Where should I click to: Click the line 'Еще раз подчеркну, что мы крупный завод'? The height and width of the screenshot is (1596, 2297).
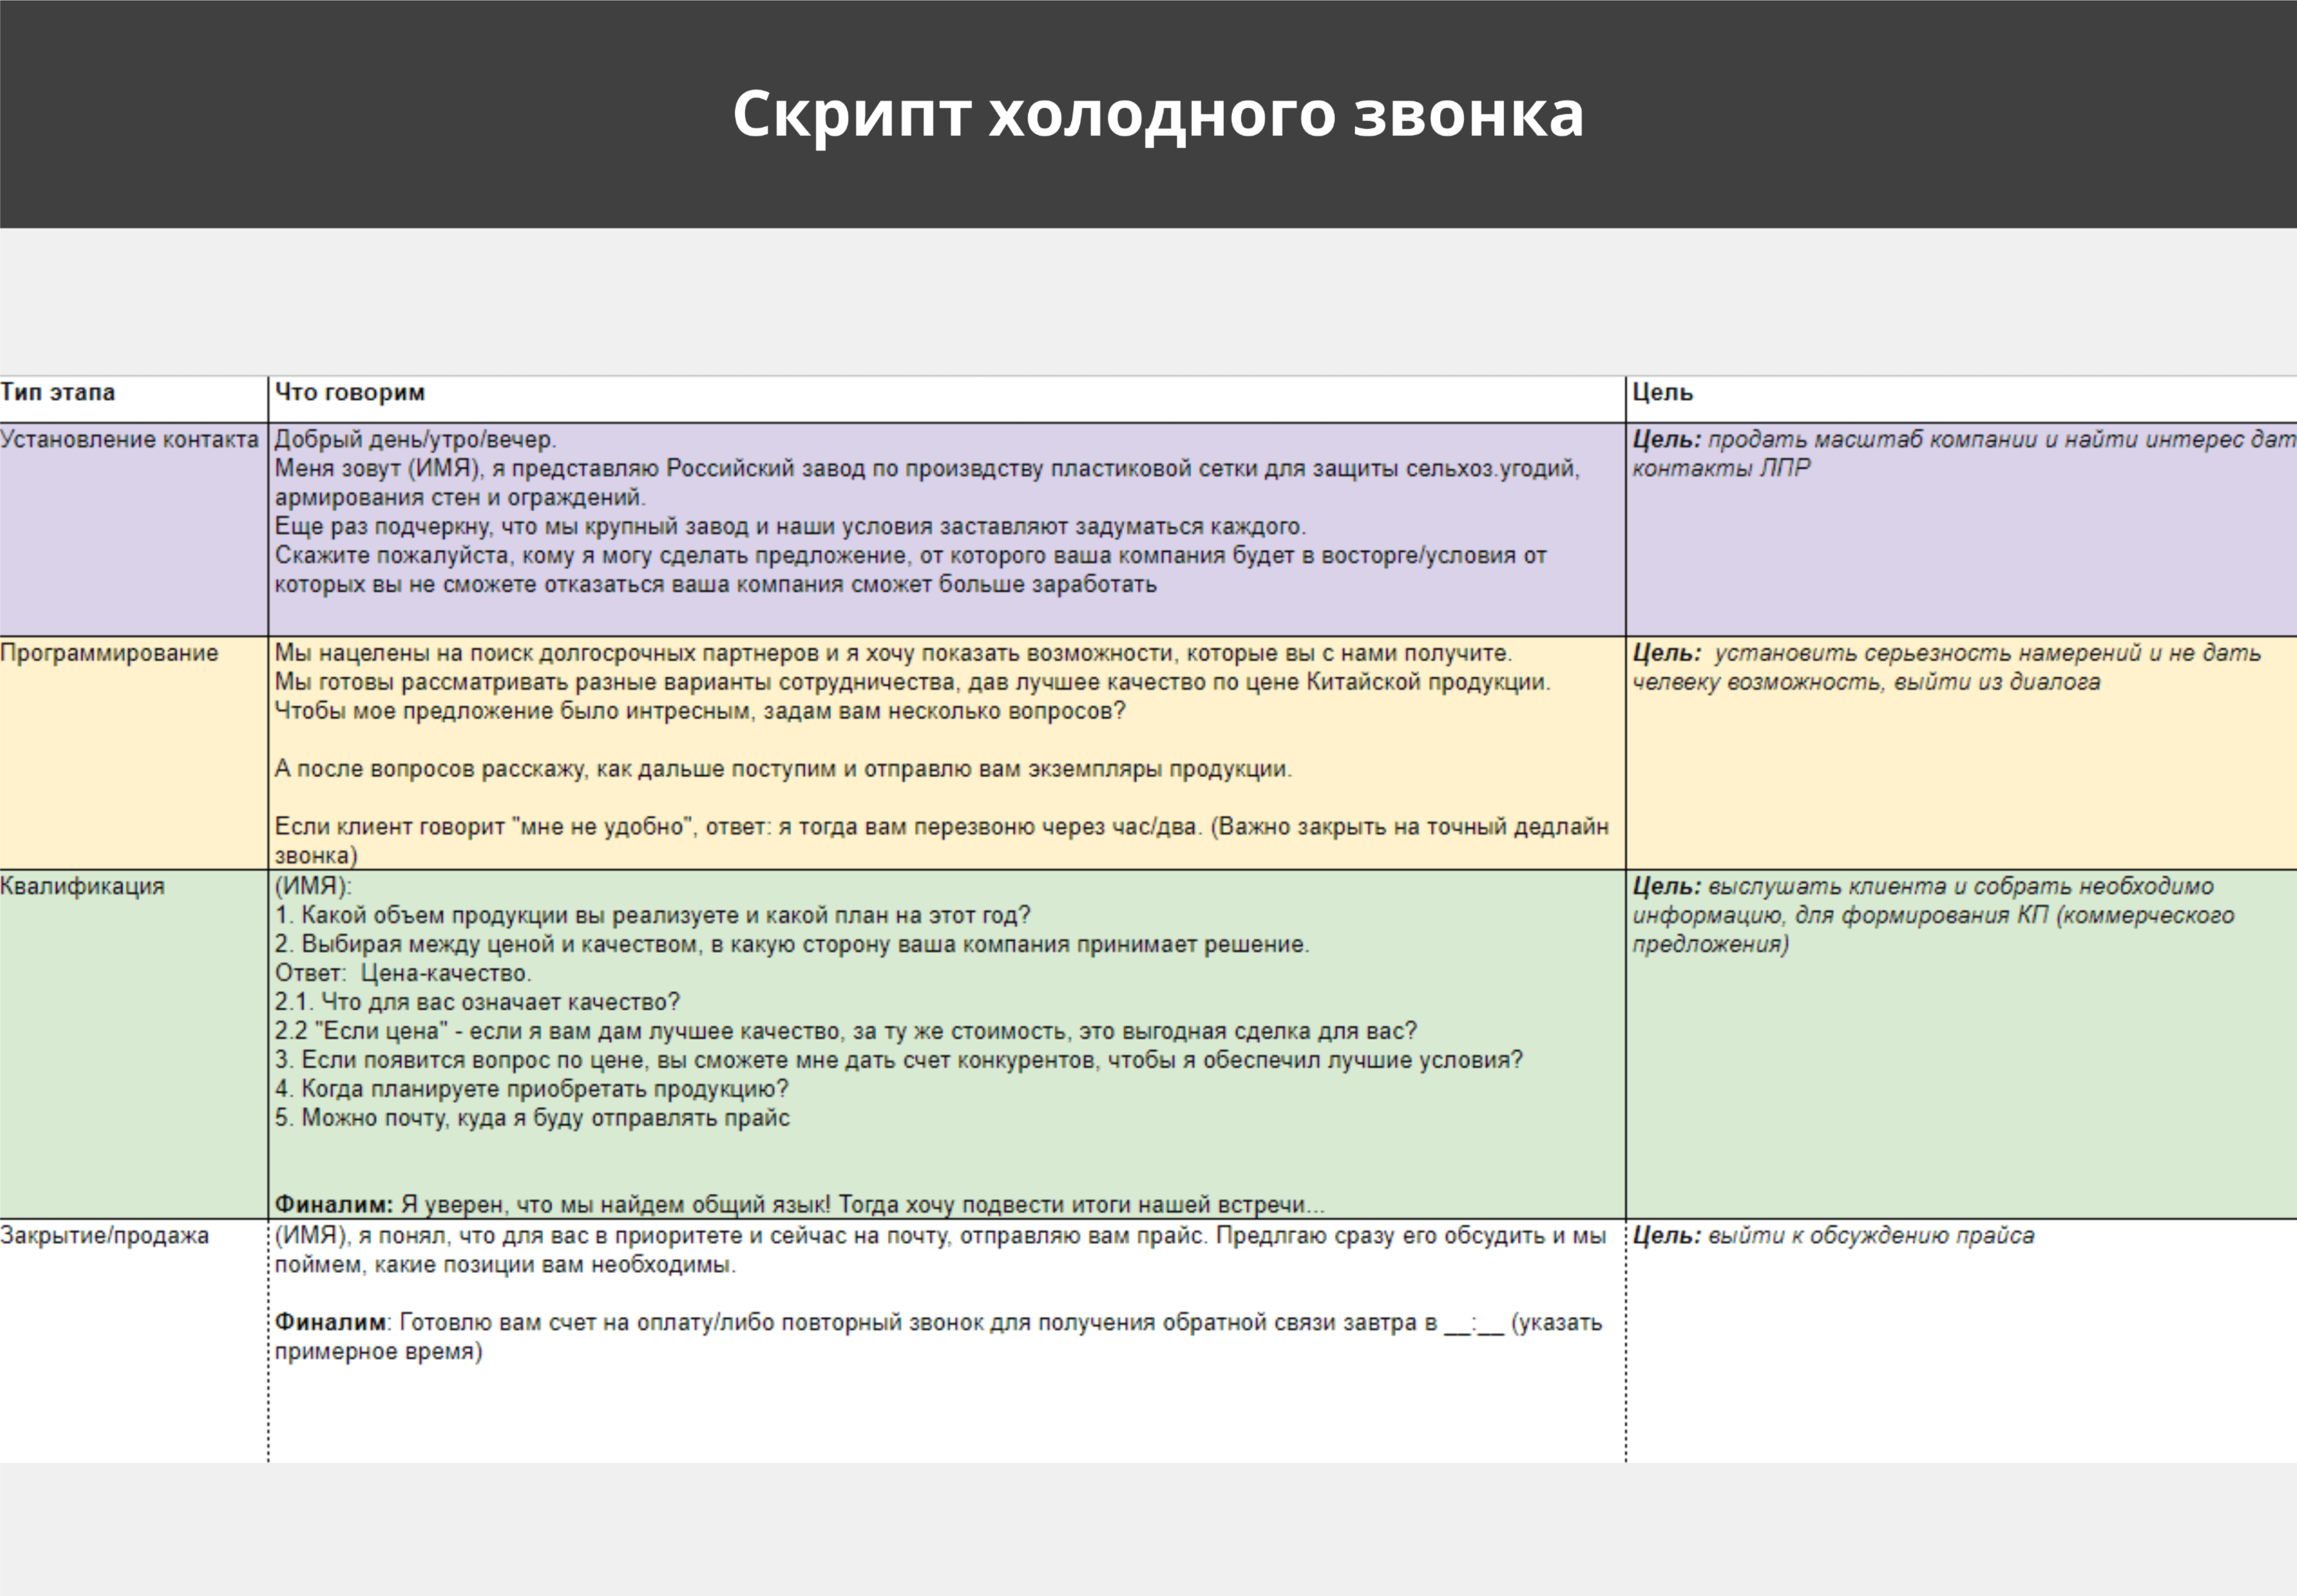[790, 526]
